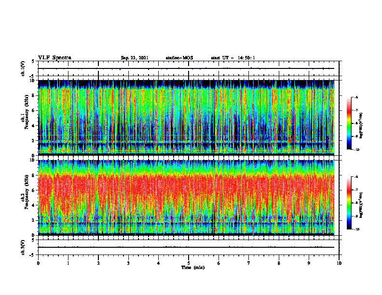Viewport: 382px width, 295px height.
Task: Click the "-10" label on ch.1 colorbar
Action: 356,150
